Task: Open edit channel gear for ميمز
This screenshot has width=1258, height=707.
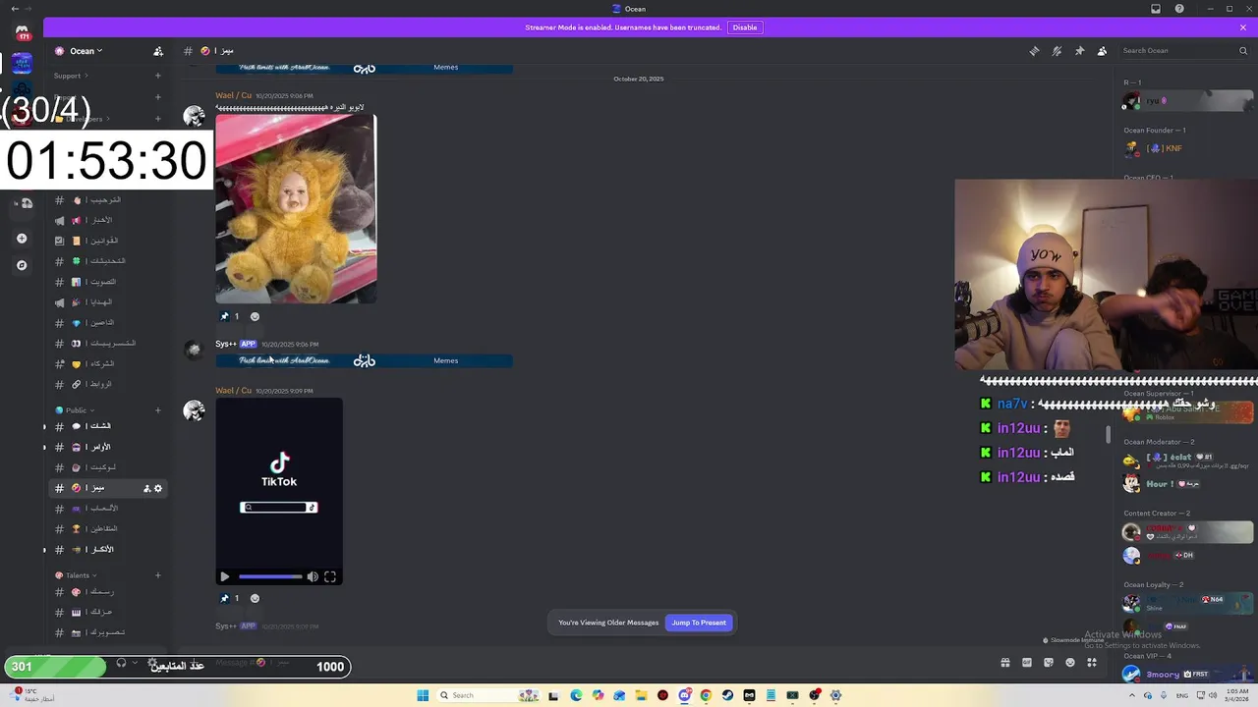Action: pos(158,488)
